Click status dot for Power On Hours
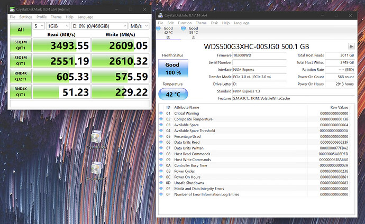 [161, 177]
